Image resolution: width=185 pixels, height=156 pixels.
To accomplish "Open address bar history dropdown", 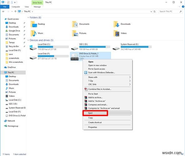I will [x=151, y=12].
